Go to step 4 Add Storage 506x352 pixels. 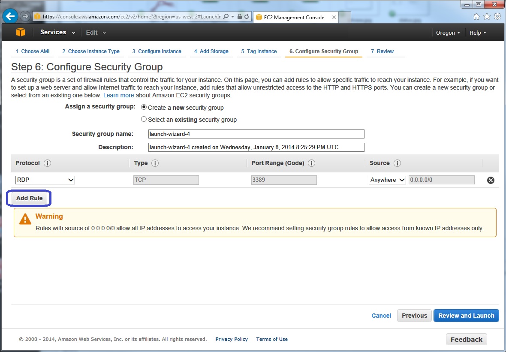point(211,51)
